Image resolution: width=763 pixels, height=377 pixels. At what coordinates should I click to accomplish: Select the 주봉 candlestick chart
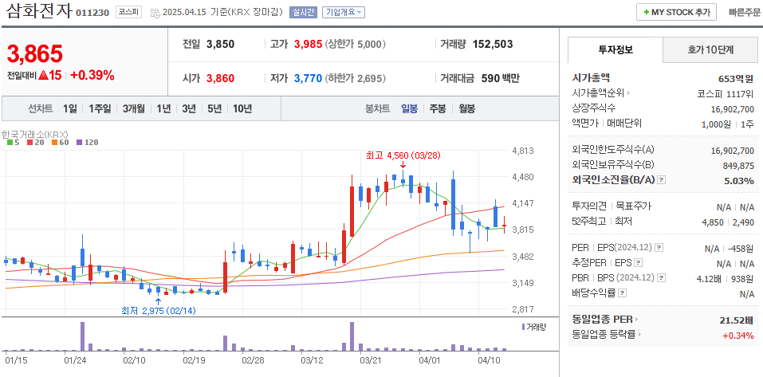(438, 108)
